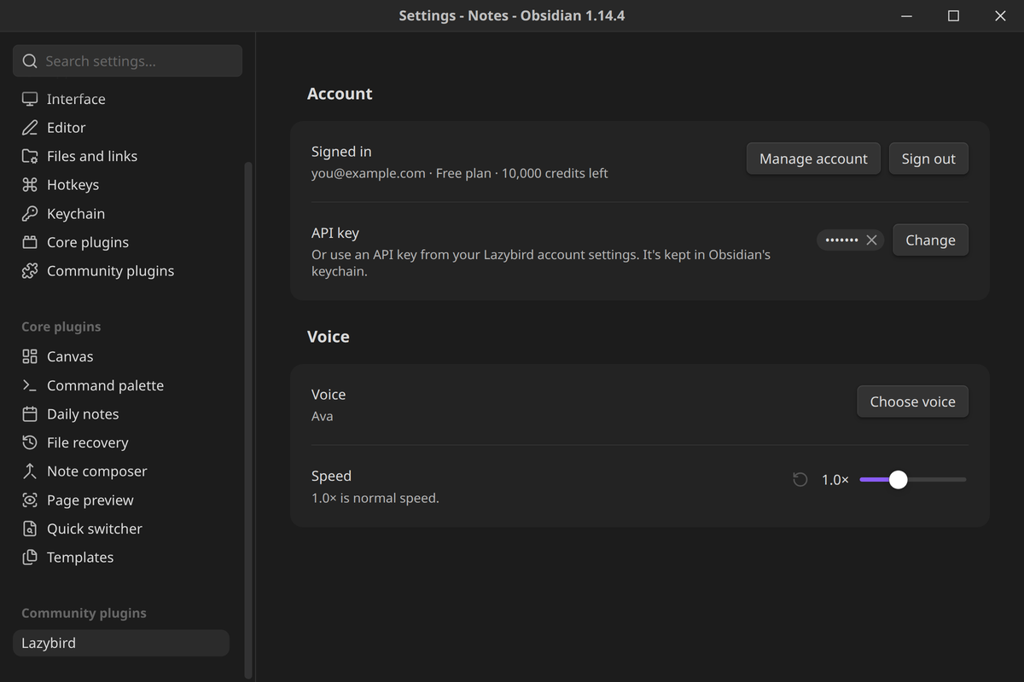1024x682 pixels.
Task: Click the Editor pencil icon
Action: pos(30,128)
